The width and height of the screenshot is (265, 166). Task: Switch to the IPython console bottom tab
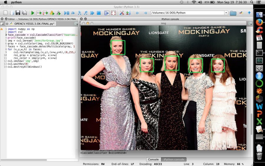[x=174, y=160]
